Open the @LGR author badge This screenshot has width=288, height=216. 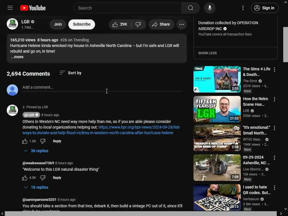31,115
